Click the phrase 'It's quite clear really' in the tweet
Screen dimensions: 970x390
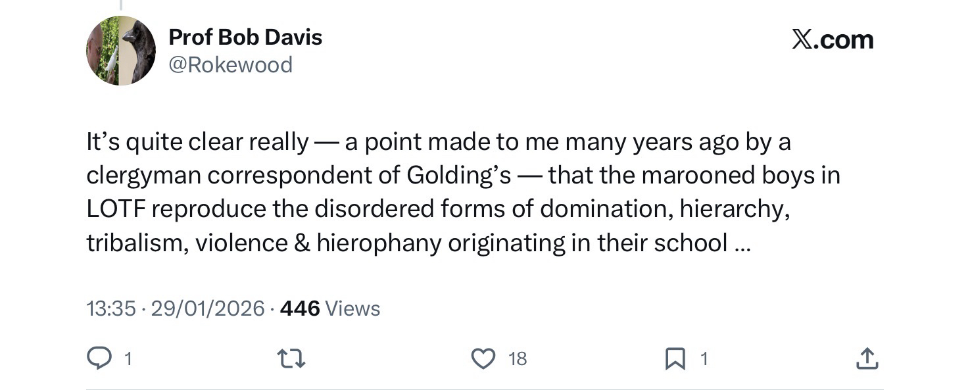pos(197,142)
